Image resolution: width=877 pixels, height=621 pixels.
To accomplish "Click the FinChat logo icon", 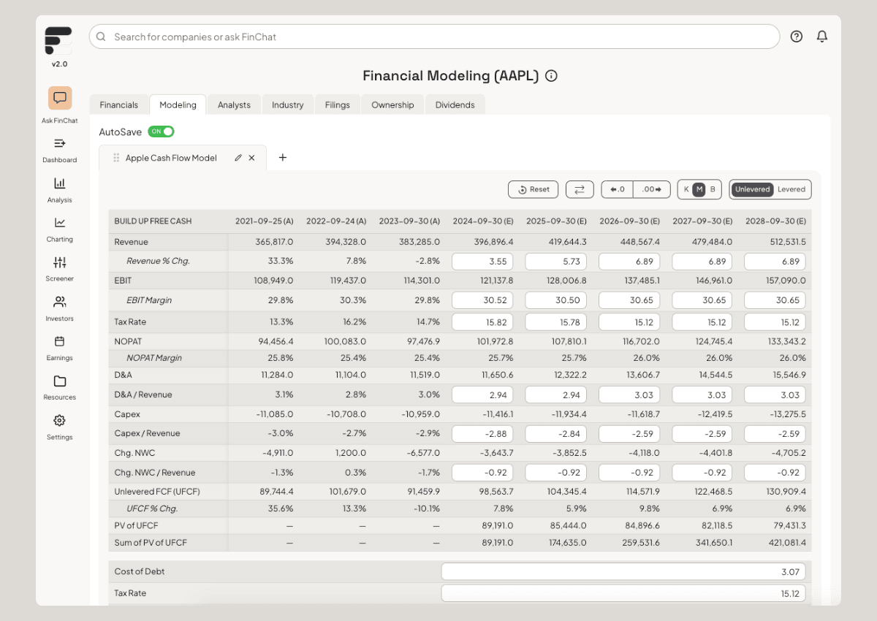I will click(58, 41).
